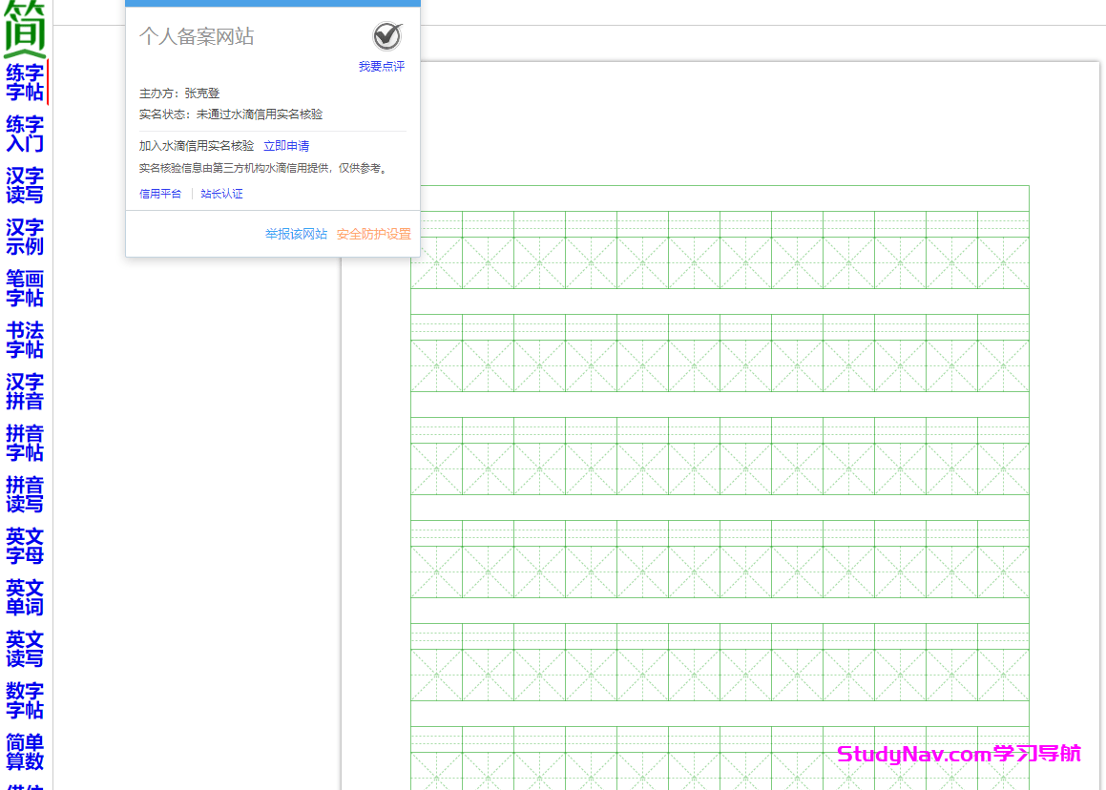The width and height of the screenshot is (1106, 790).
Task: Click 立即申请 to apply for verification
Action: coord(288,145)
